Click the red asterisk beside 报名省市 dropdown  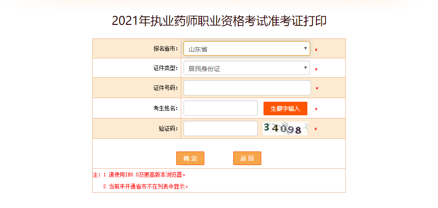pos(316,50)
